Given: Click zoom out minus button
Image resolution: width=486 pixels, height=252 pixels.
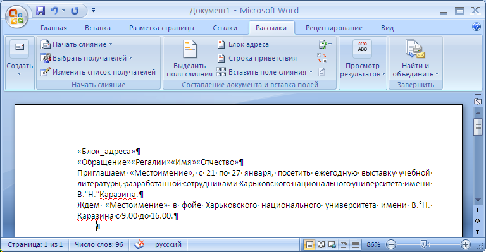Looking at the screenshot, I should [x=391, y=244].
